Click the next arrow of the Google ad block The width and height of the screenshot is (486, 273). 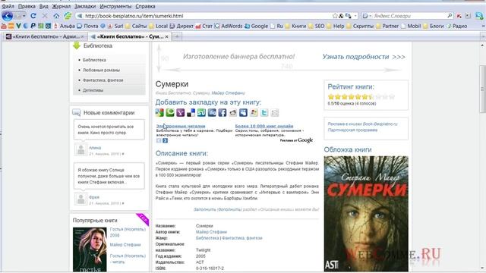pyautogui.click(x=166, y=140)
